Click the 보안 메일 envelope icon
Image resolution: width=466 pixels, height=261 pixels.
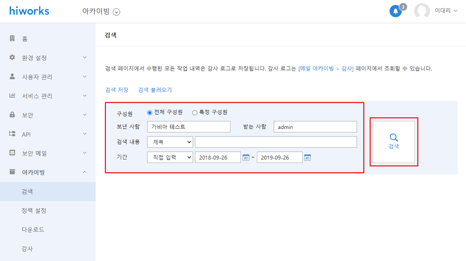12,153
